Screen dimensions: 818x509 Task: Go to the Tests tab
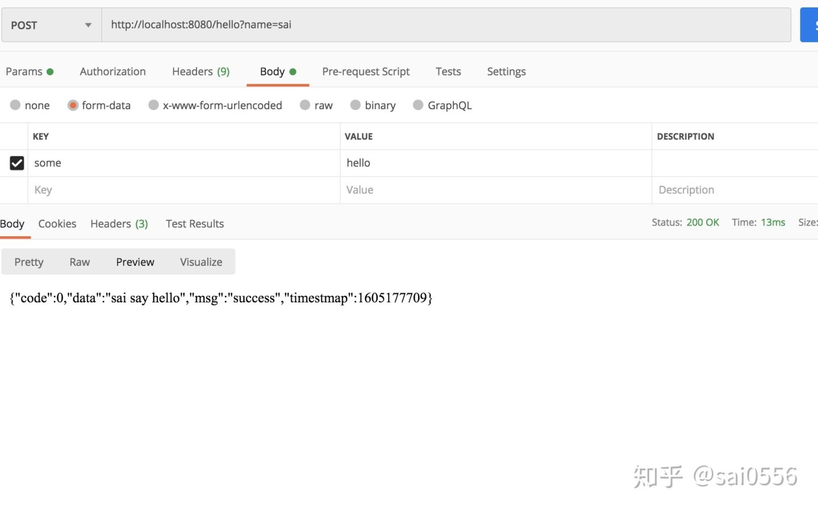point(448,72)
